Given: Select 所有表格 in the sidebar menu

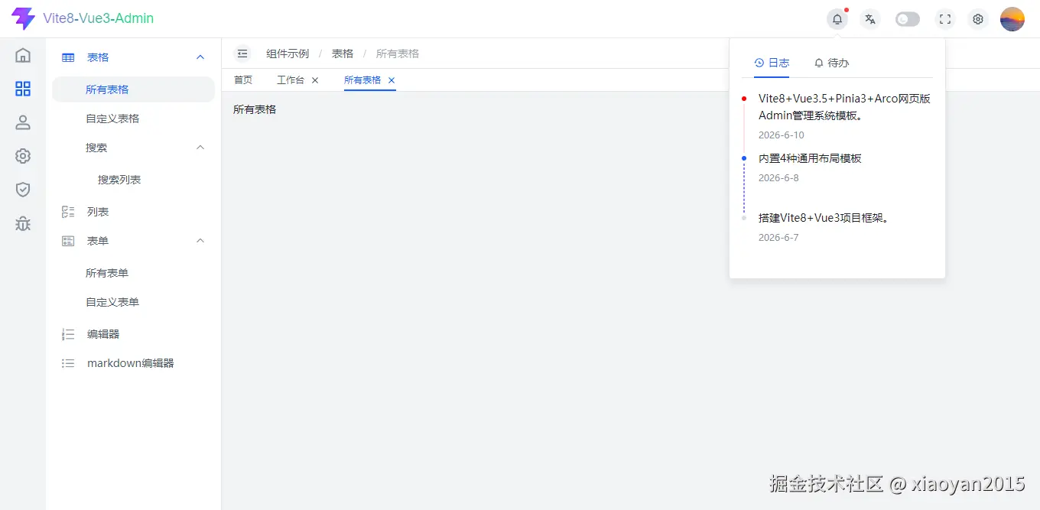Looking at the screenshot, I should point(133,89).
